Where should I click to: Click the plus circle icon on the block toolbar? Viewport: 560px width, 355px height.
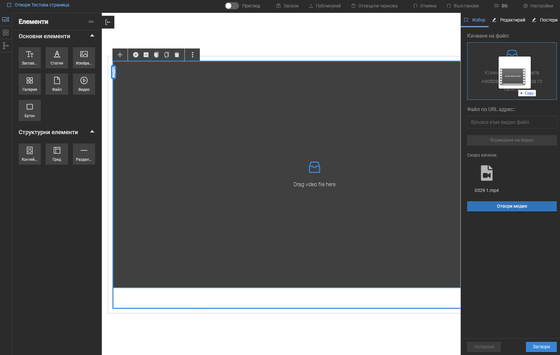[x=136, y=55]
